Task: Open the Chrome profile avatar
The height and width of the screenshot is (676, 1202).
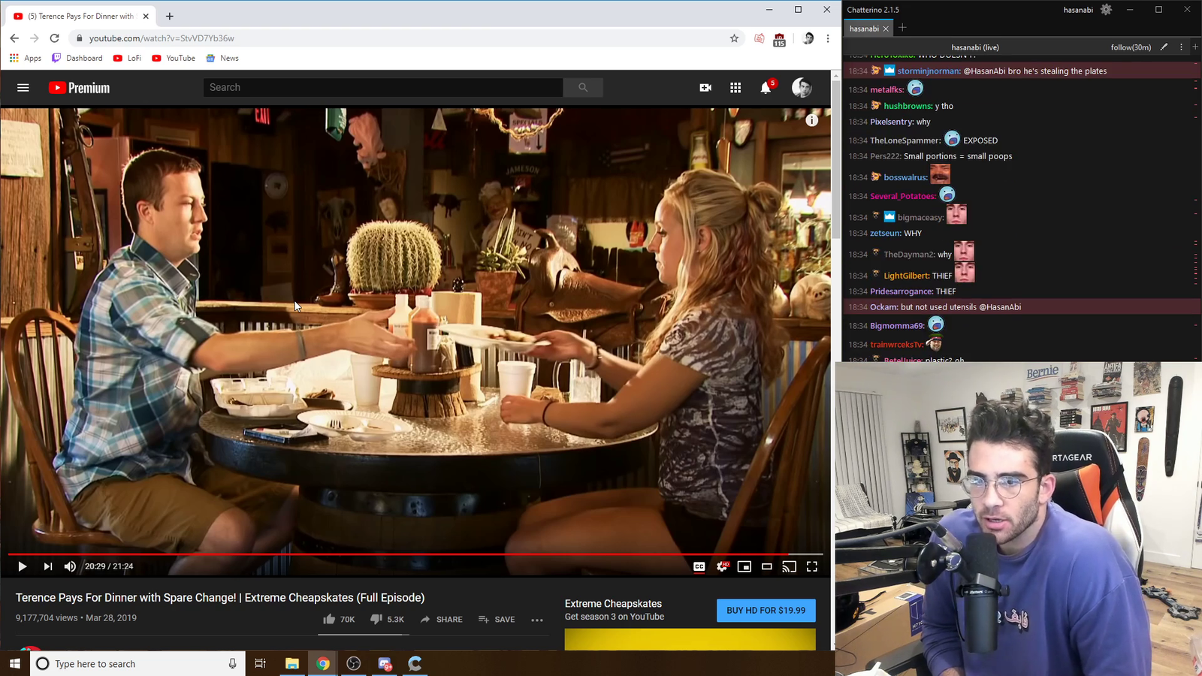Action: coord(808,38)
